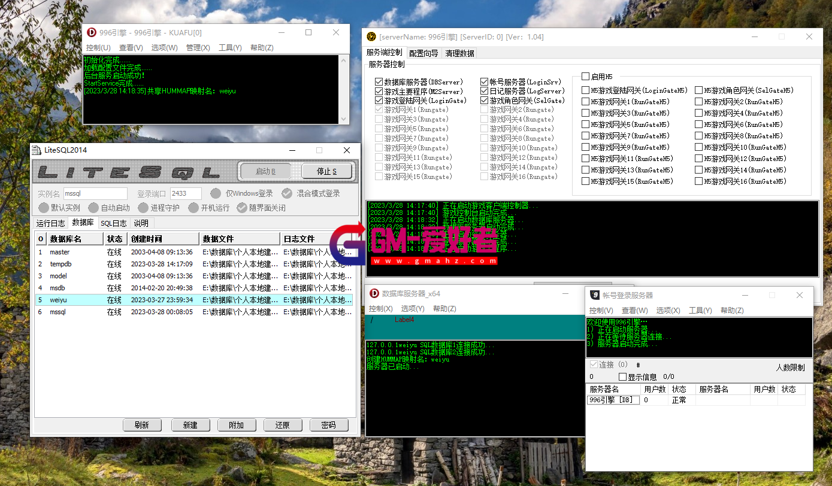Click the 还原 database button
Screen dimensions: 832x486
[283, 425]
